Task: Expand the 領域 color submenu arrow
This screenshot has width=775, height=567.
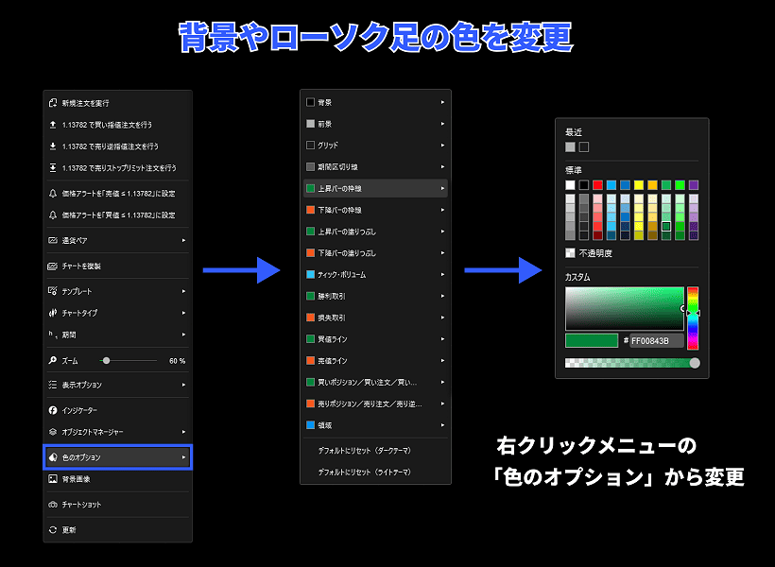Action: click(x=442, y=425)
